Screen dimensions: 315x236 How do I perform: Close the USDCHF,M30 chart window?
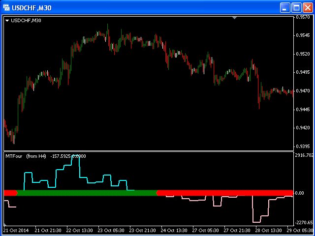click(x=308, y=8)
